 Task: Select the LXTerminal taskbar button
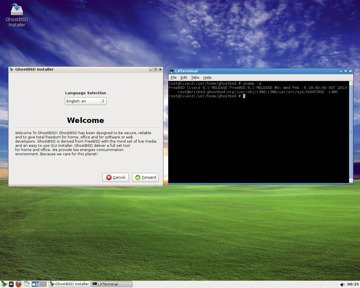(112, 284)
